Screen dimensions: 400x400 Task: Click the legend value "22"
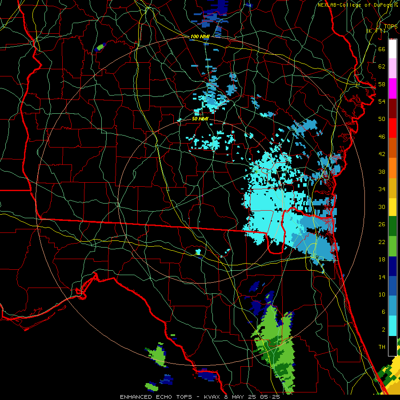coord(382,242)
